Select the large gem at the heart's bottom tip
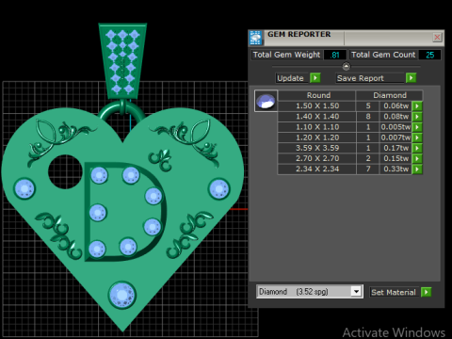Image resolution: width=452 pixels, height=339 pixels. (x=122, y=295)
